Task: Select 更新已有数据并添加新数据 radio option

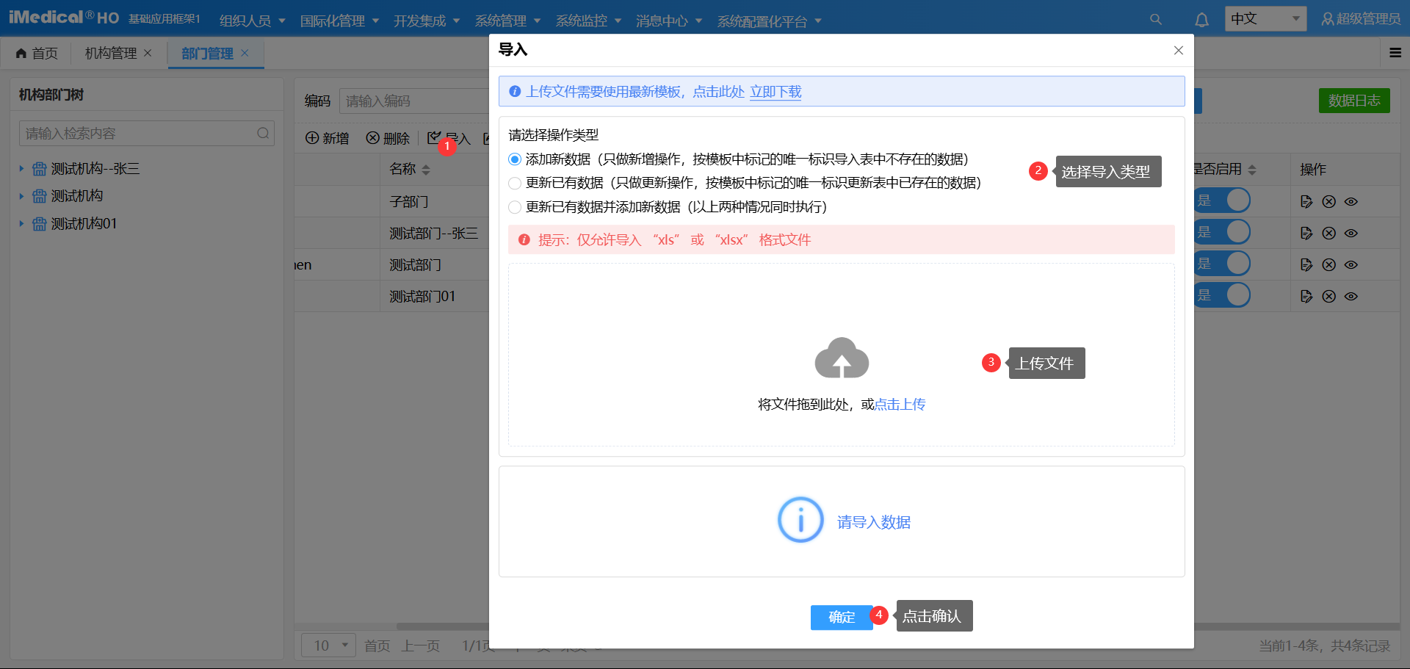Action: pyautogui.click(x=515, y=207)
